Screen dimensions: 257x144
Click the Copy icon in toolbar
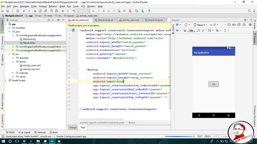tap(40, 11)
